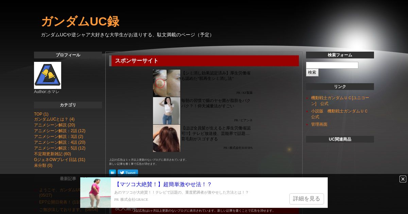Screen dimensions: 408x214
Task: Open category 未分類 (0)
Action: [43, 165]
